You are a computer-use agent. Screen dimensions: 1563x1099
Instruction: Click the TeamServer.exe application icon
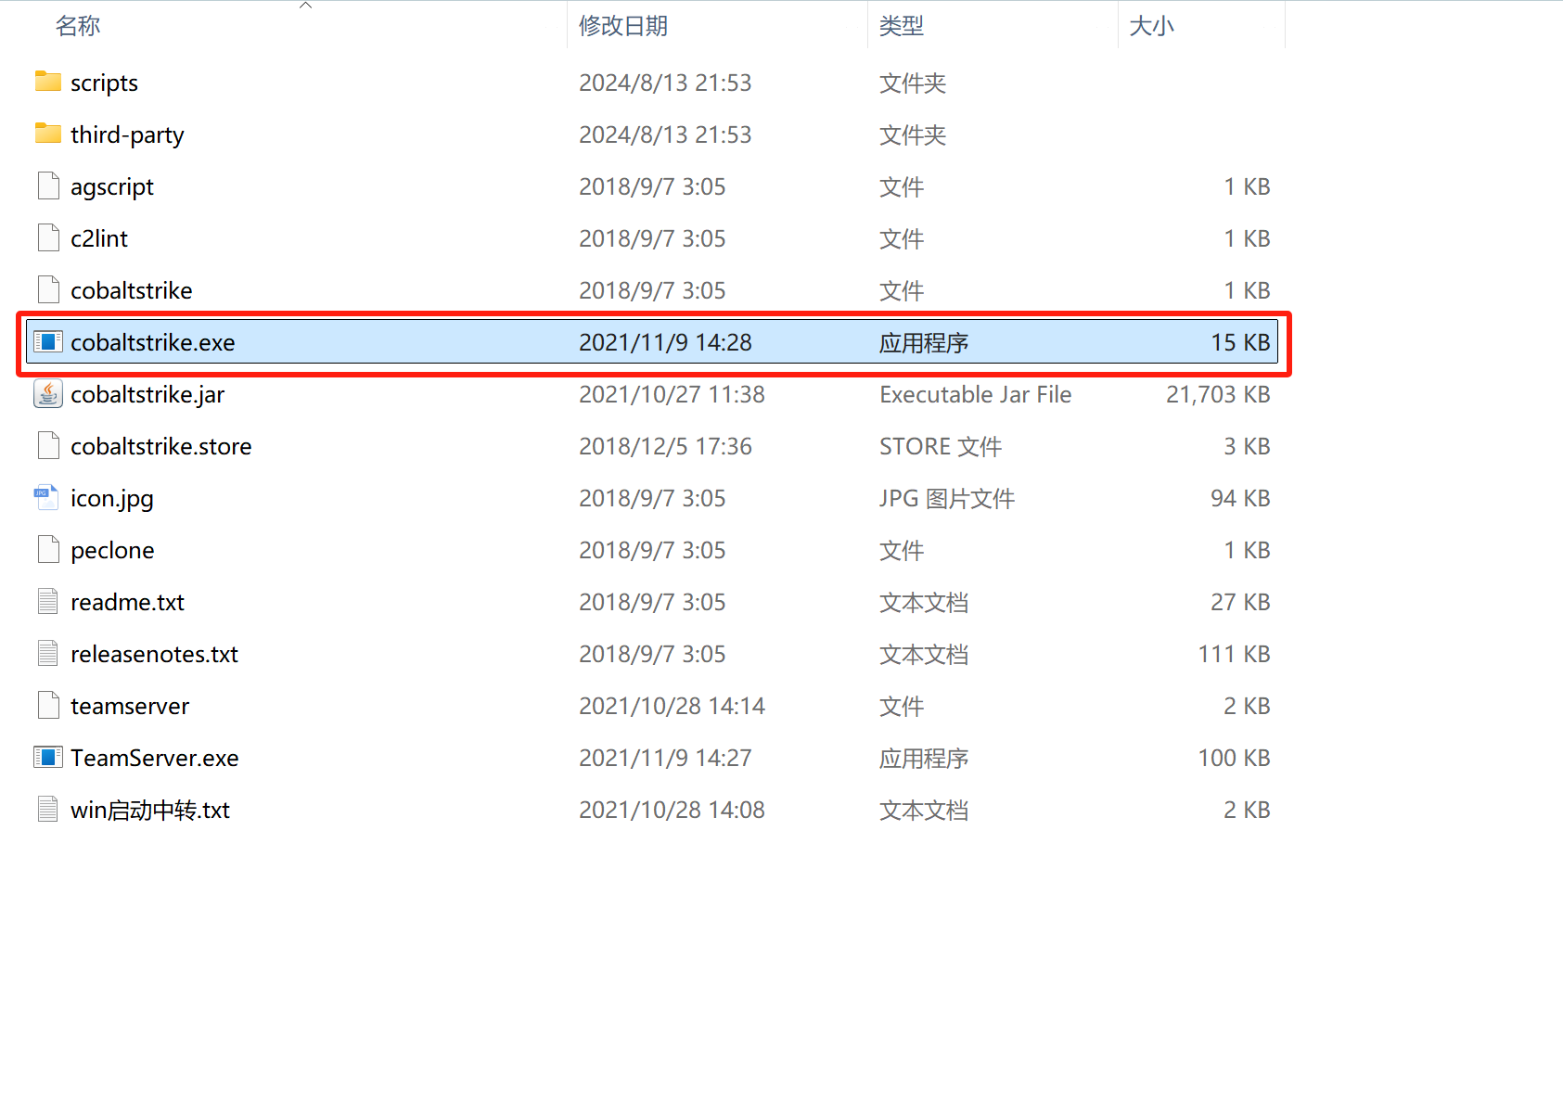click(48, 757)
